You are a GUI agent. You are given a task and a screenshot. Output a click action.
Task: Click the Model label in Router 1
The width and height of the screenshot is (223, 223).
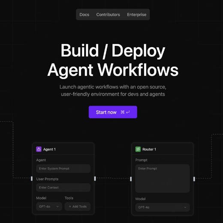pyautogui.click(x=140, y=199)
